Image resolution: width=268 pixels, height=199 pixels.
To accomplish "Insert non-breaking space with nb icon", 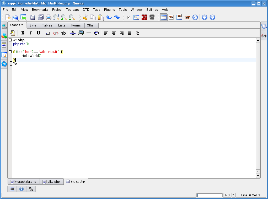I will coord(63,33).
